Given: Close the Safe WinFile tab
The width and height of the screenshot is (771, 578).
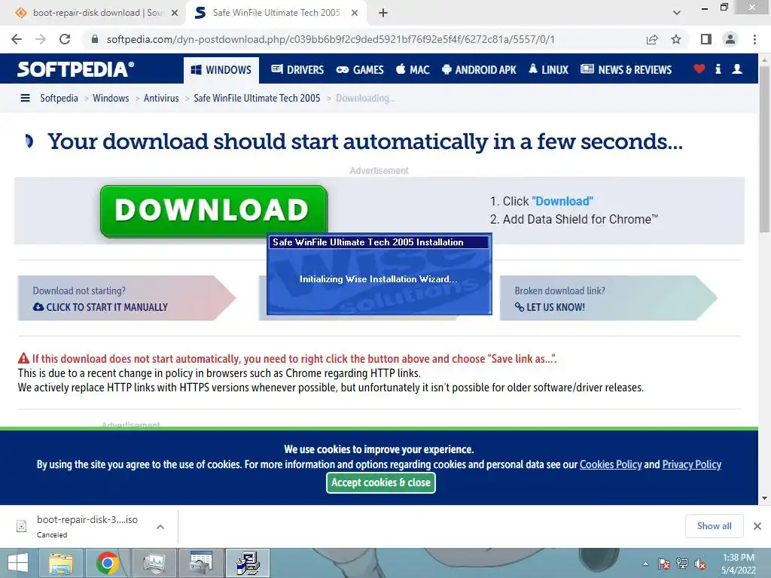Looking at the screenshot, I should tap(355, 13).
